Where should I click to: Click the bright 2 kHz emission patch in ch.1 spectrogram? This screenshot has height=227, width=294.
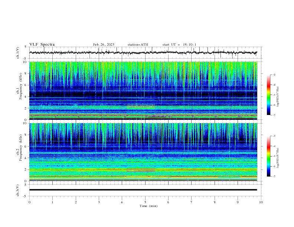141,107
